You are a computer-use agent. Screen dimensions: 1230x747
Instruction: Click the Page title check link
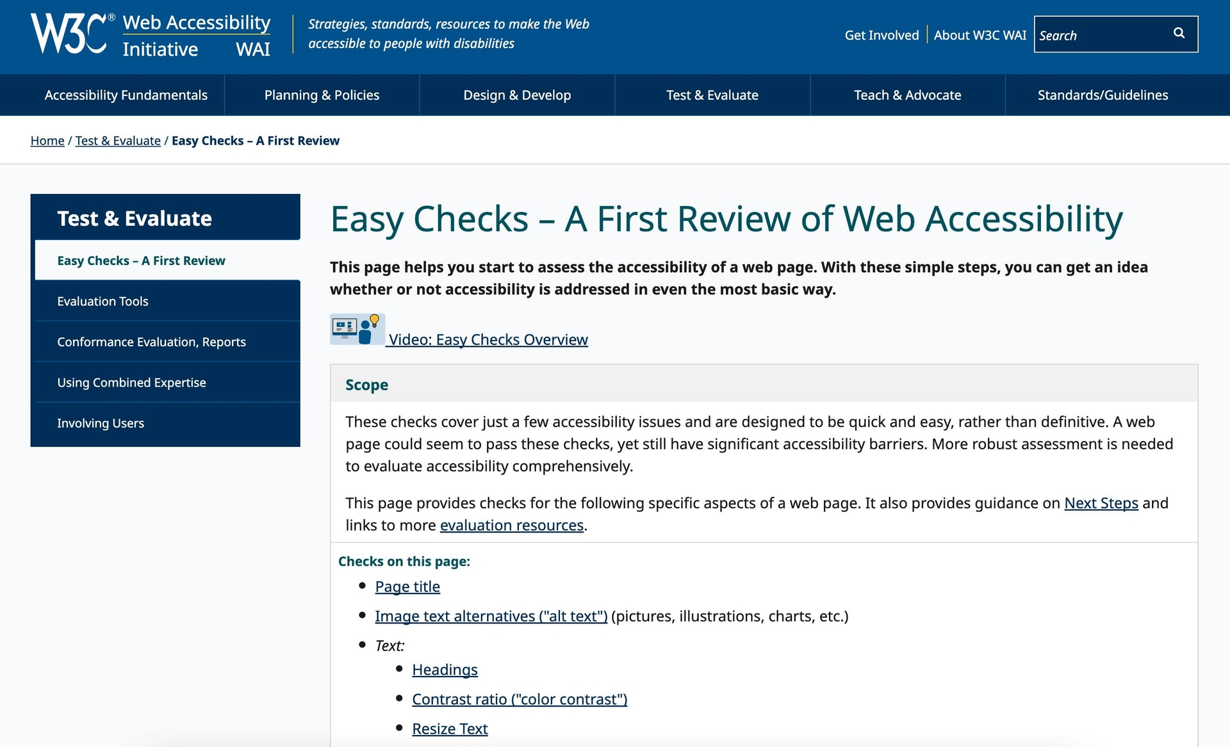coord(407,586)
